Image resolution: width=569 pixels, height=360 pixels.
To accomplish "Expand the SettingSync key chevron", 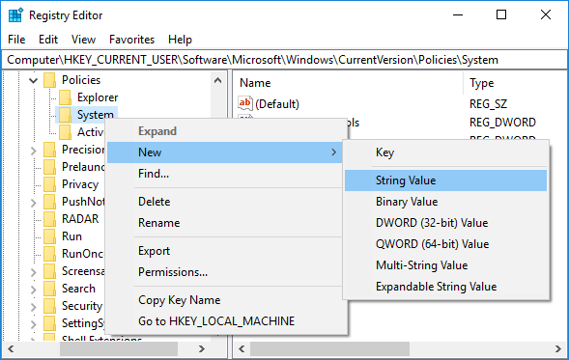I will (x=34, y=323).
